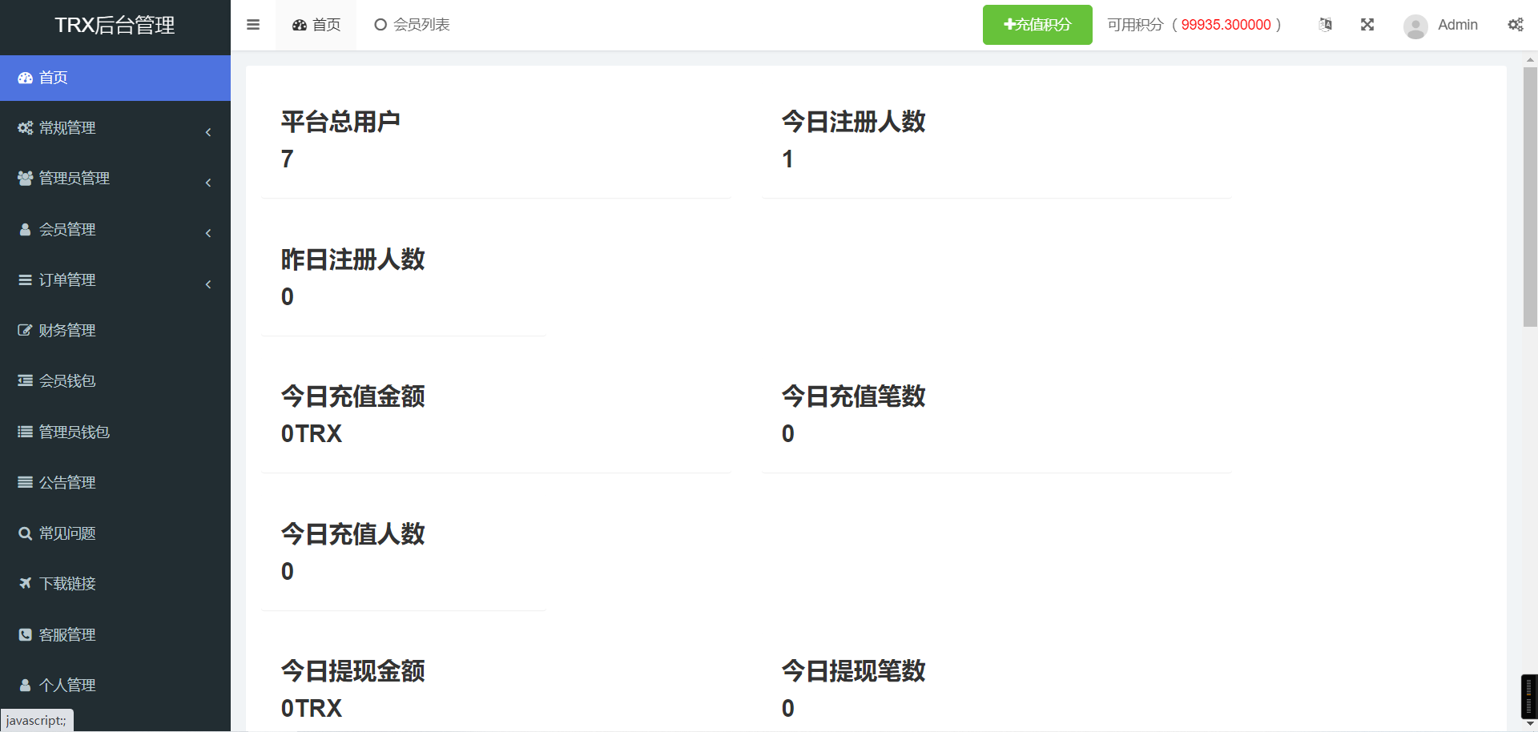The height and width of the screenshot is (732, 1538).
Task: Expand the 管理员管理 submenu arrow
Action: tap(208, 183)
